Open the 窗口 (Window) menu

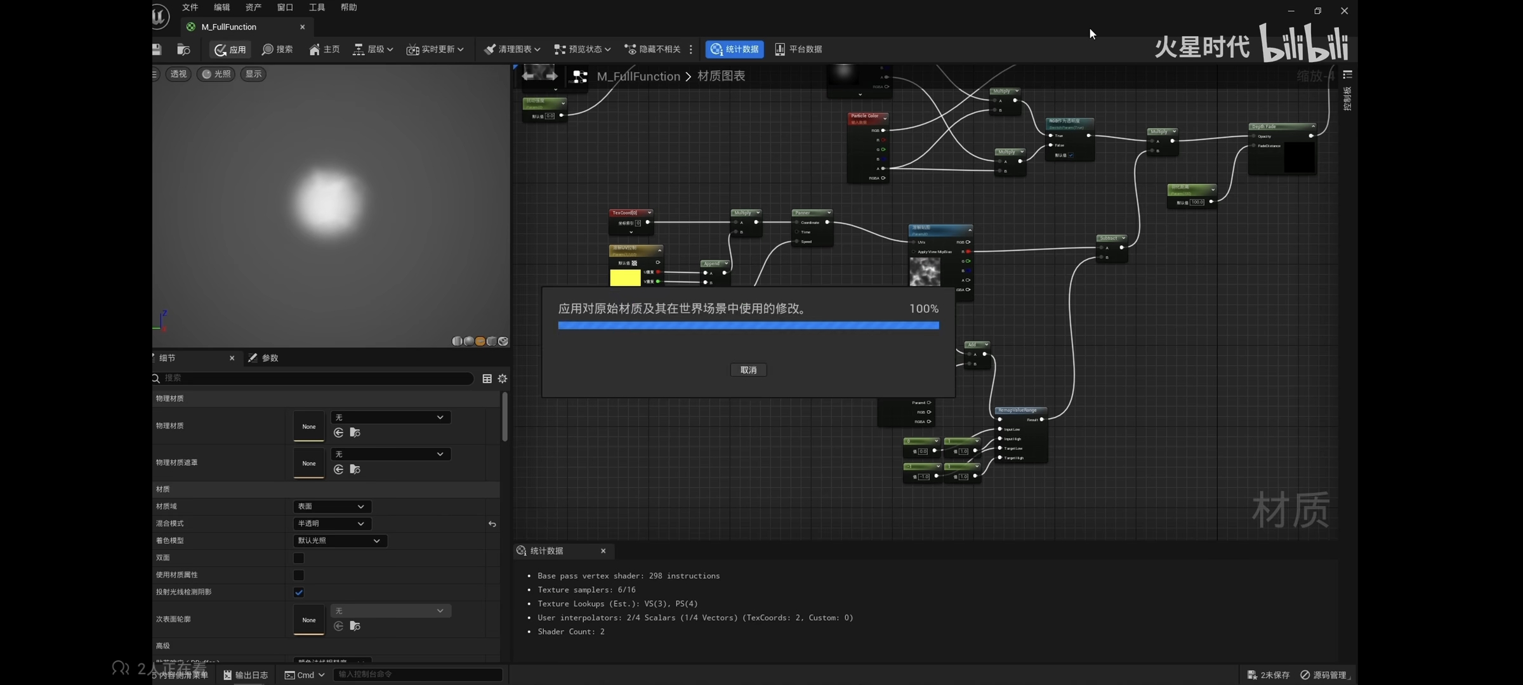pos(285,8)
